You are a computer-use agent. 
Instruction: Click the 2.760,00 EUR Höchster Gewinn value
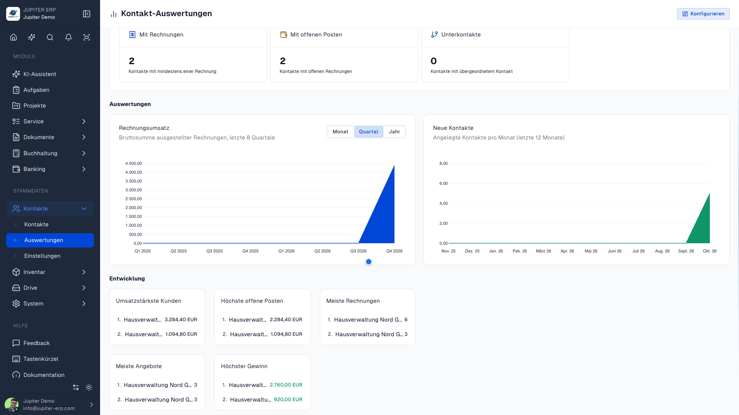click(286, 385)
